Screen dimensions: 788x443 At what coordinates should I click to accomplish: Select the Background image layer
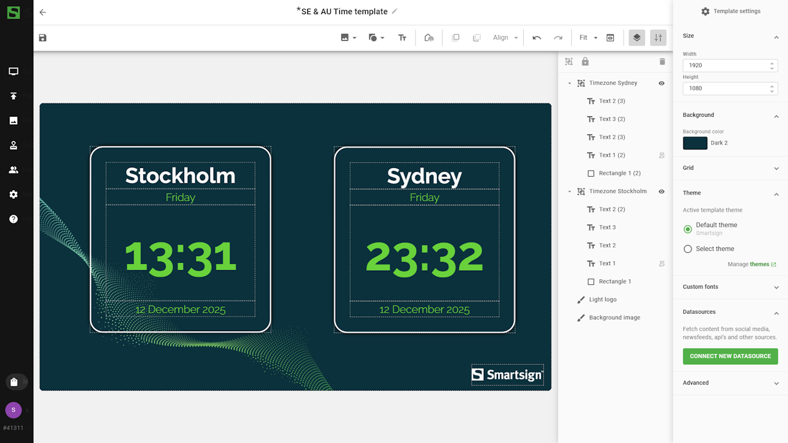(614, 317)
